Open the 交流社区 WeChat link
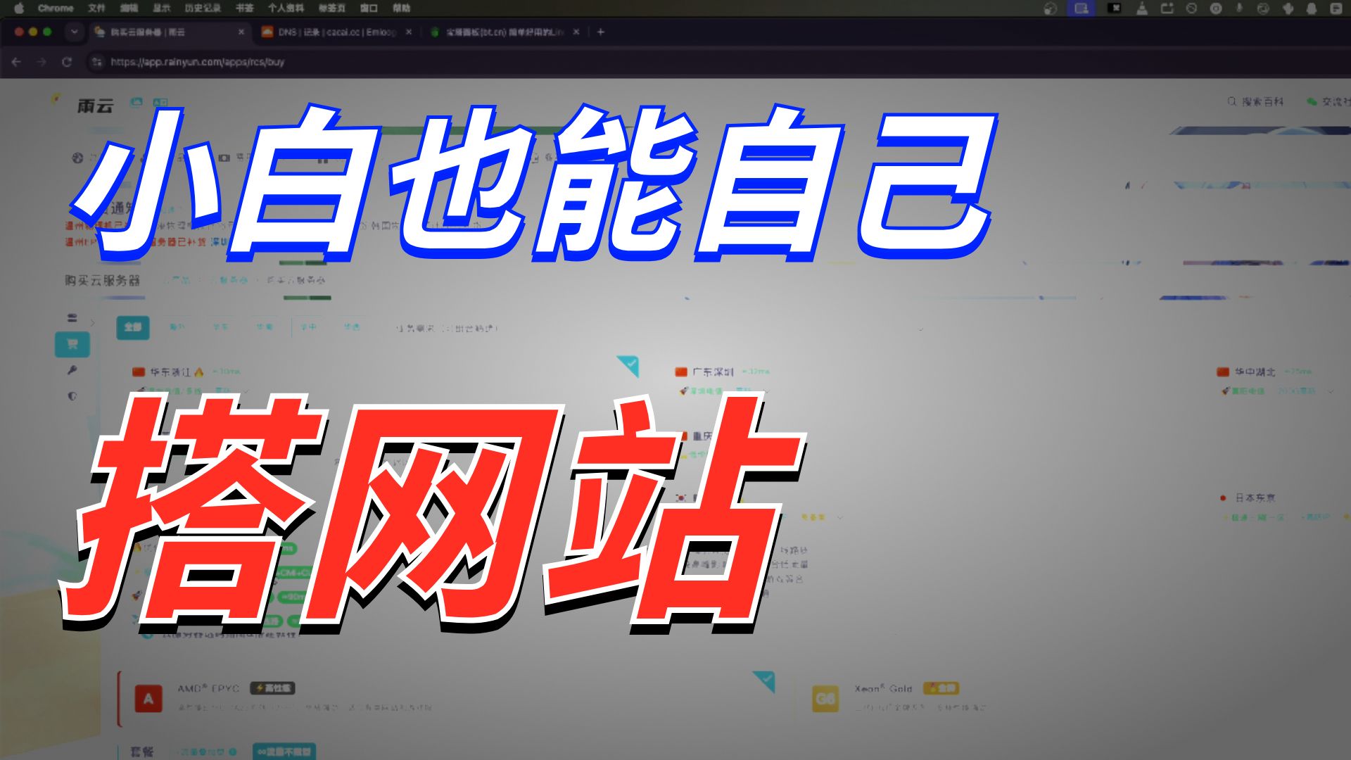 click(1328, 102)
